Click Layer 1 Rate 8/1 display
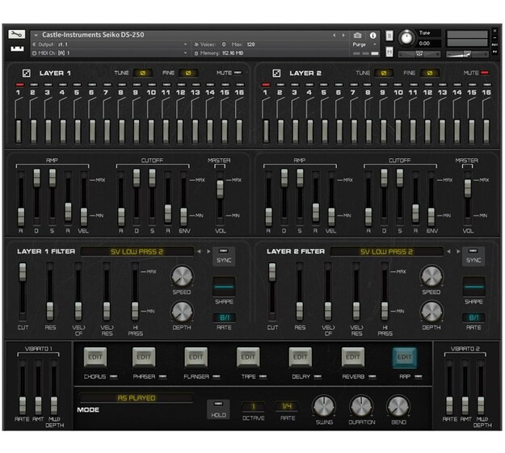The width and height of the screenshot is (505, 453). pyautogui.click(x=225, y=317)
